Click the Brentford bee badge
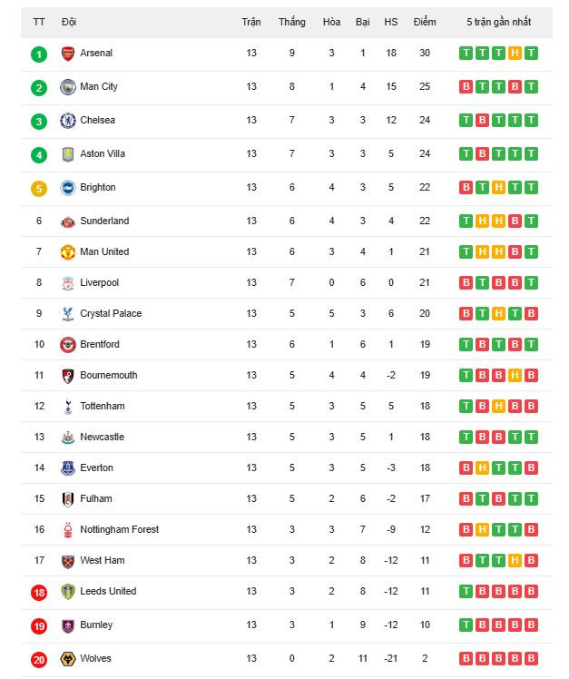The height and width of the screenshot is (679, 569). pyautogui.click(x=67, y=345)
